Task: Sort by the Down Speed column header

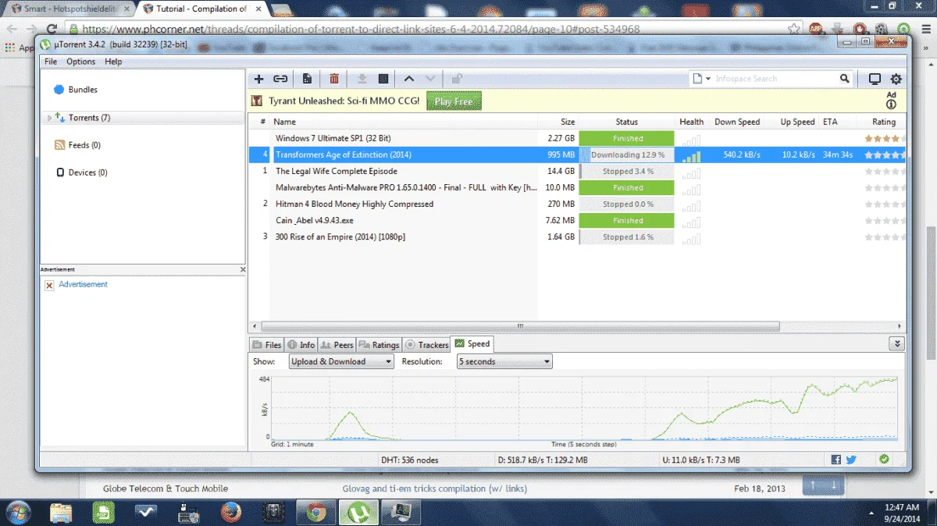Action: point(737,122)
